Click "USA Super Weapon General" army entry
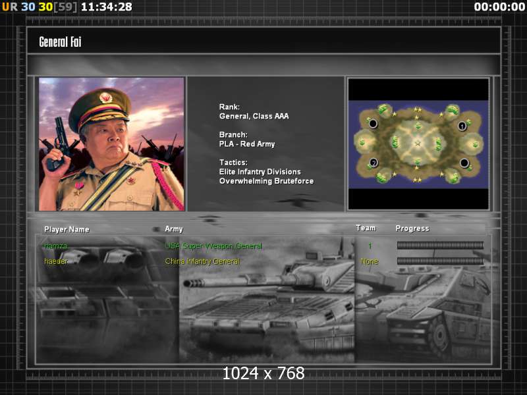The width and height of the screenshot is (527, 395). click(x=213, y=246)
